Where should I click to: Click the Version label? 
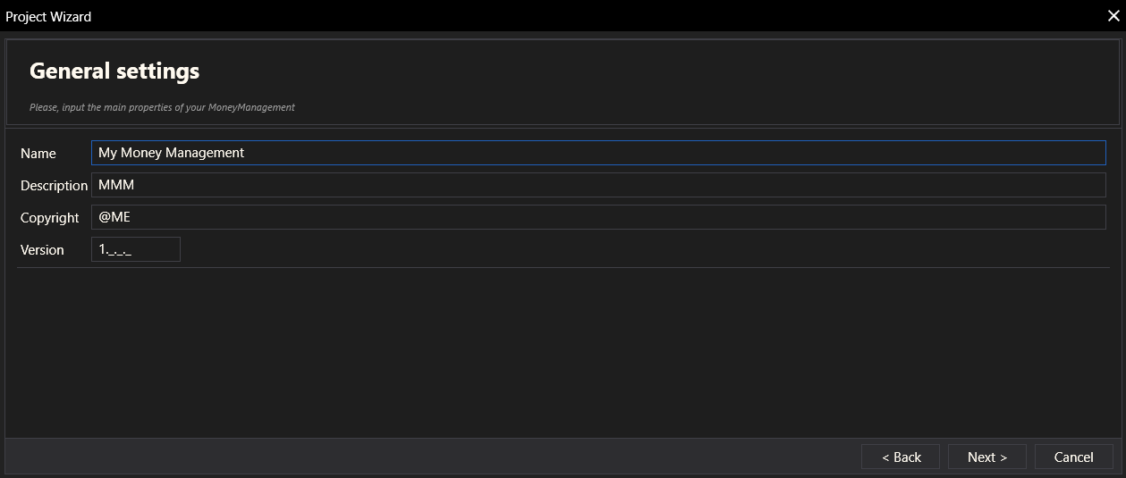coord(42,250)
